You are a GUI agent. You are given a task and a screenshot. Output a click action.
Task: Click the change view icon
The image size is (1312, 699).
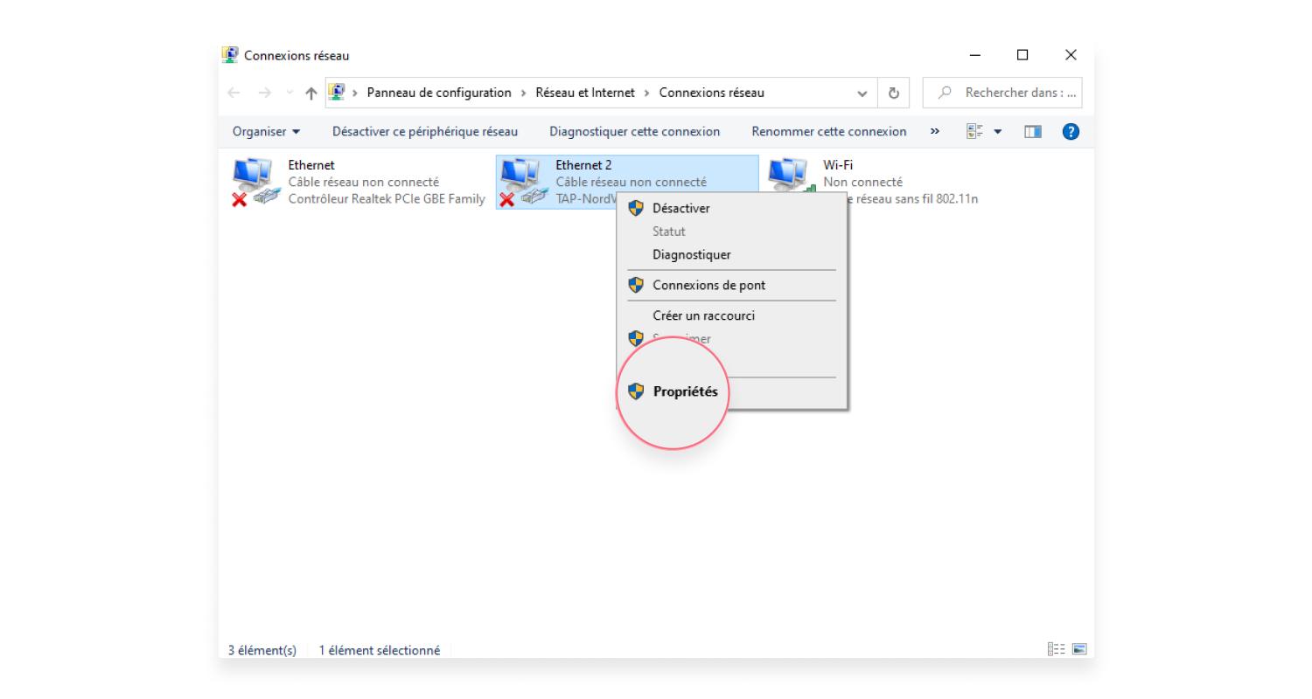974,131
